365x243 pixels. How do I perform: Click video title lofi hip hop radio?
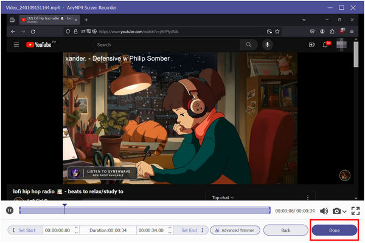68,191
